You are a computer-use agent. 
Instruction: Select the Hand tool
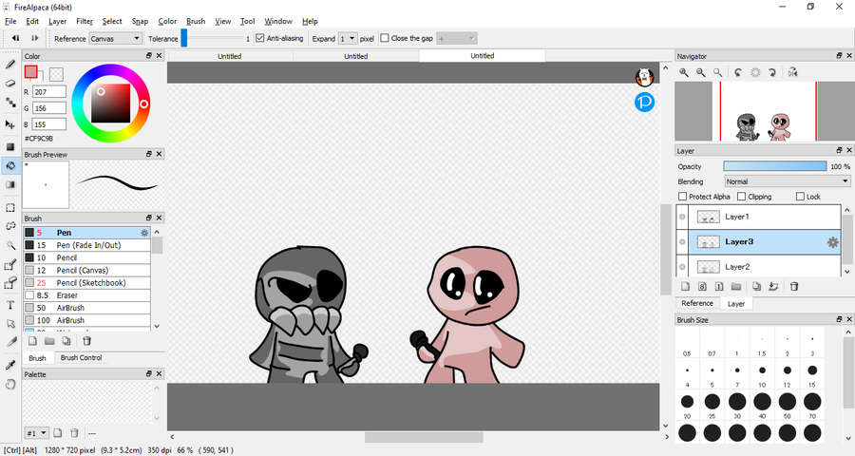pyautogui.click(x=10, y=384)
